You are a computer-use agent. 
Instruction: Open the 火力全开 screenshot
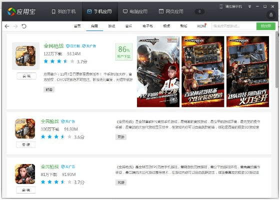coord(247,71)
